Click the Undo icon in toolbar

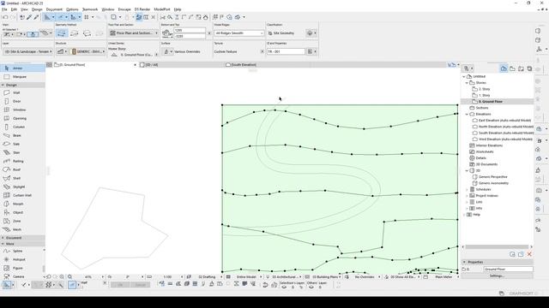tap(5, 17)
